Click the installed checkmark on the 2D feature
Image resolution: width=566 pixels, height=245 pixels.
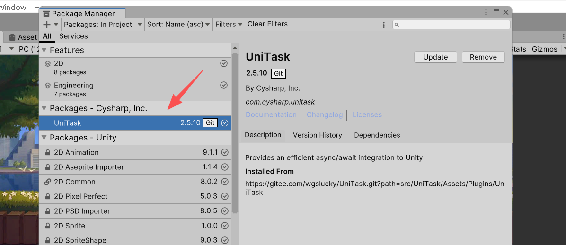coord(224,63)
